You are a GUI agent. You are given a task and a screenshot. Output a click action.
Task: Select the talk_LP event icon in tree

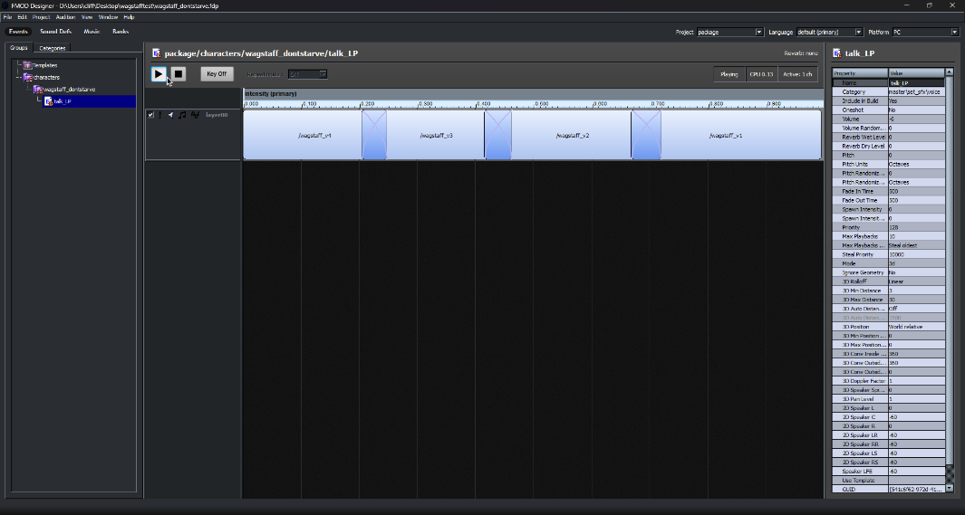pos(49,101)
